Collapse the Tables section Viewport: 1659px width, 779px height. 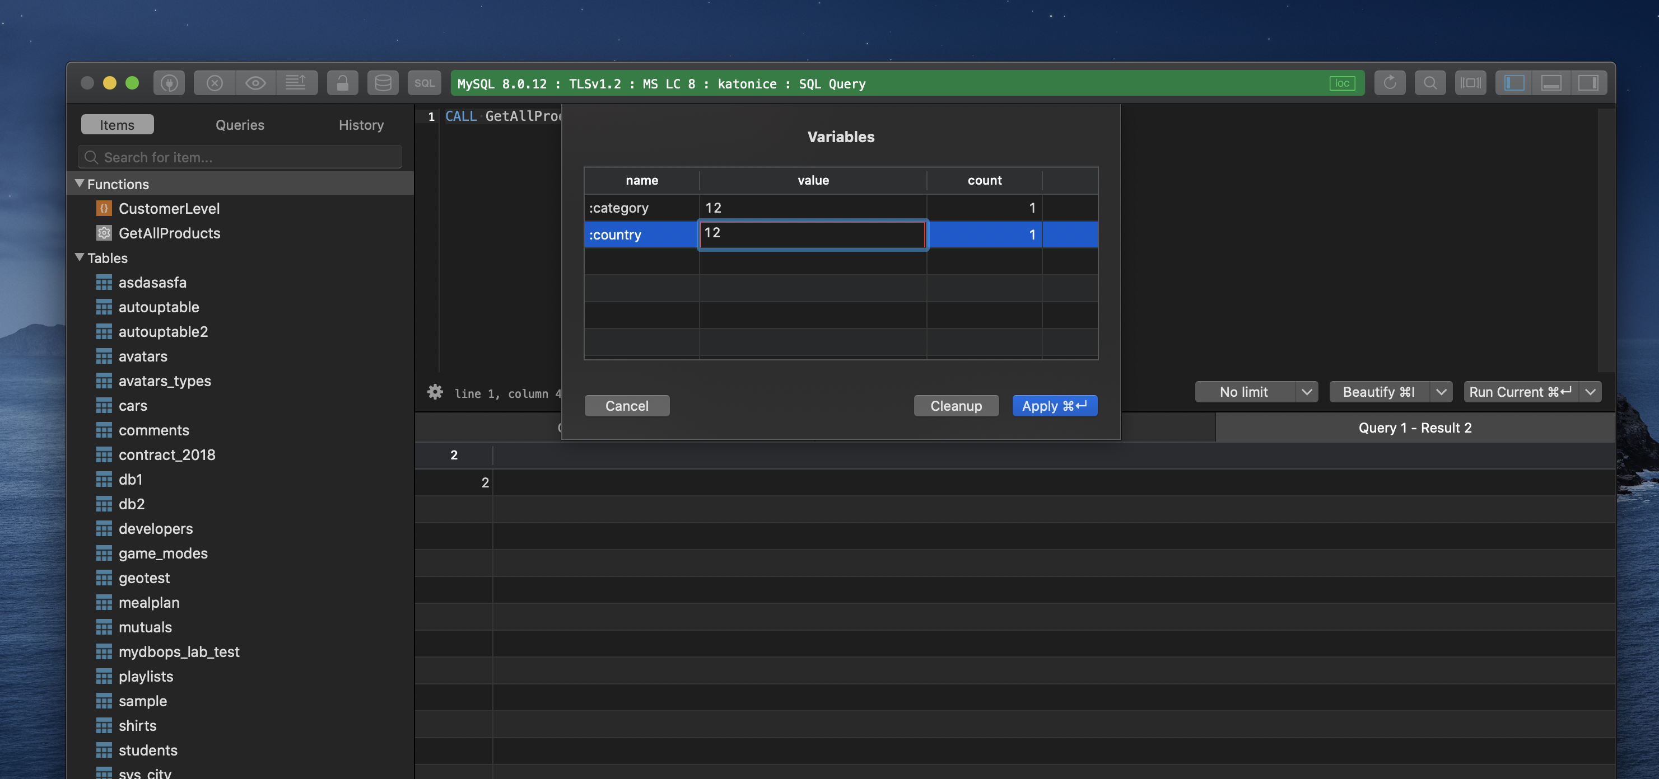pyautogui.click(x=79, y=258)
